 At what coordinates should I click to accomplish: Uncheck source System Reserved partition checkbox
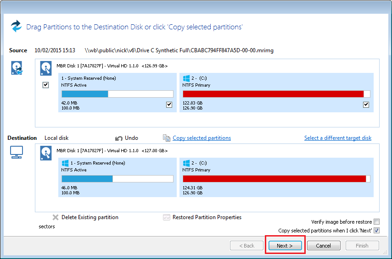click(169, 105)
